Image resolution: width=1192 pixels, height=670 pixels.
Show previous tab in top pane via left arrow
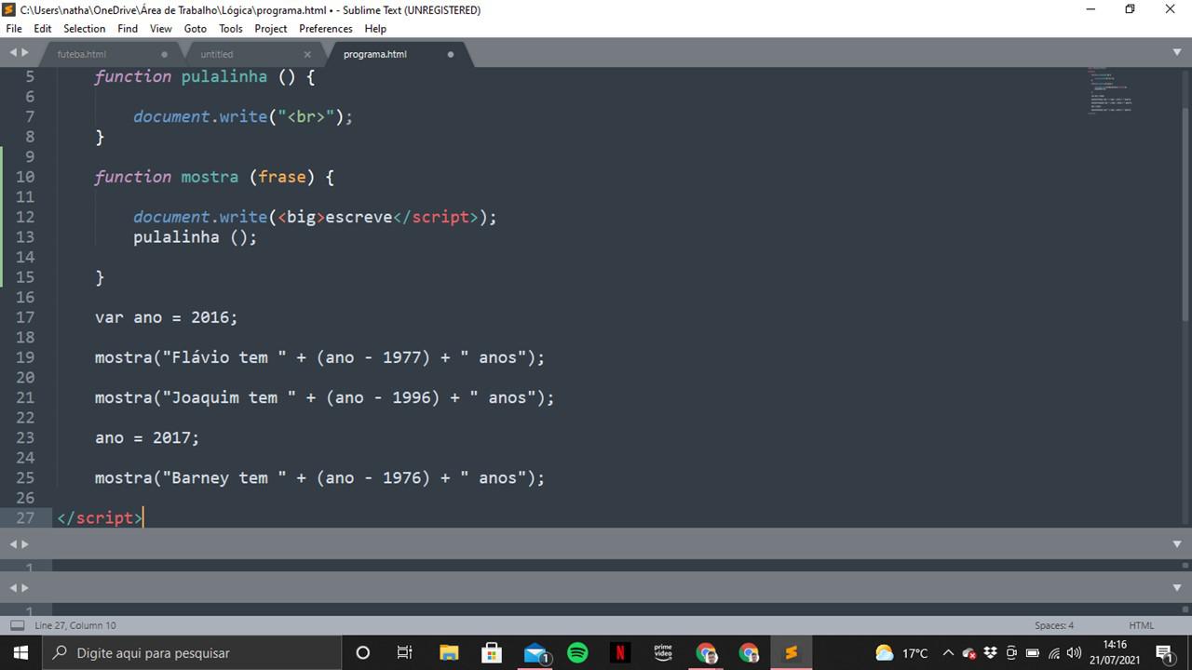pos(13,53)
